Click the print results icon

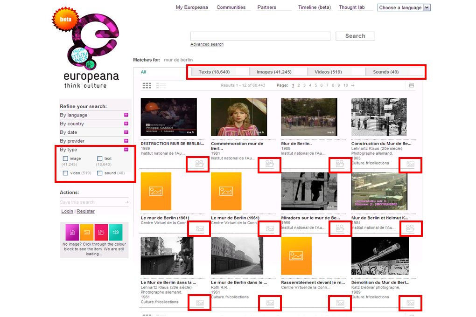click(411, 85)
